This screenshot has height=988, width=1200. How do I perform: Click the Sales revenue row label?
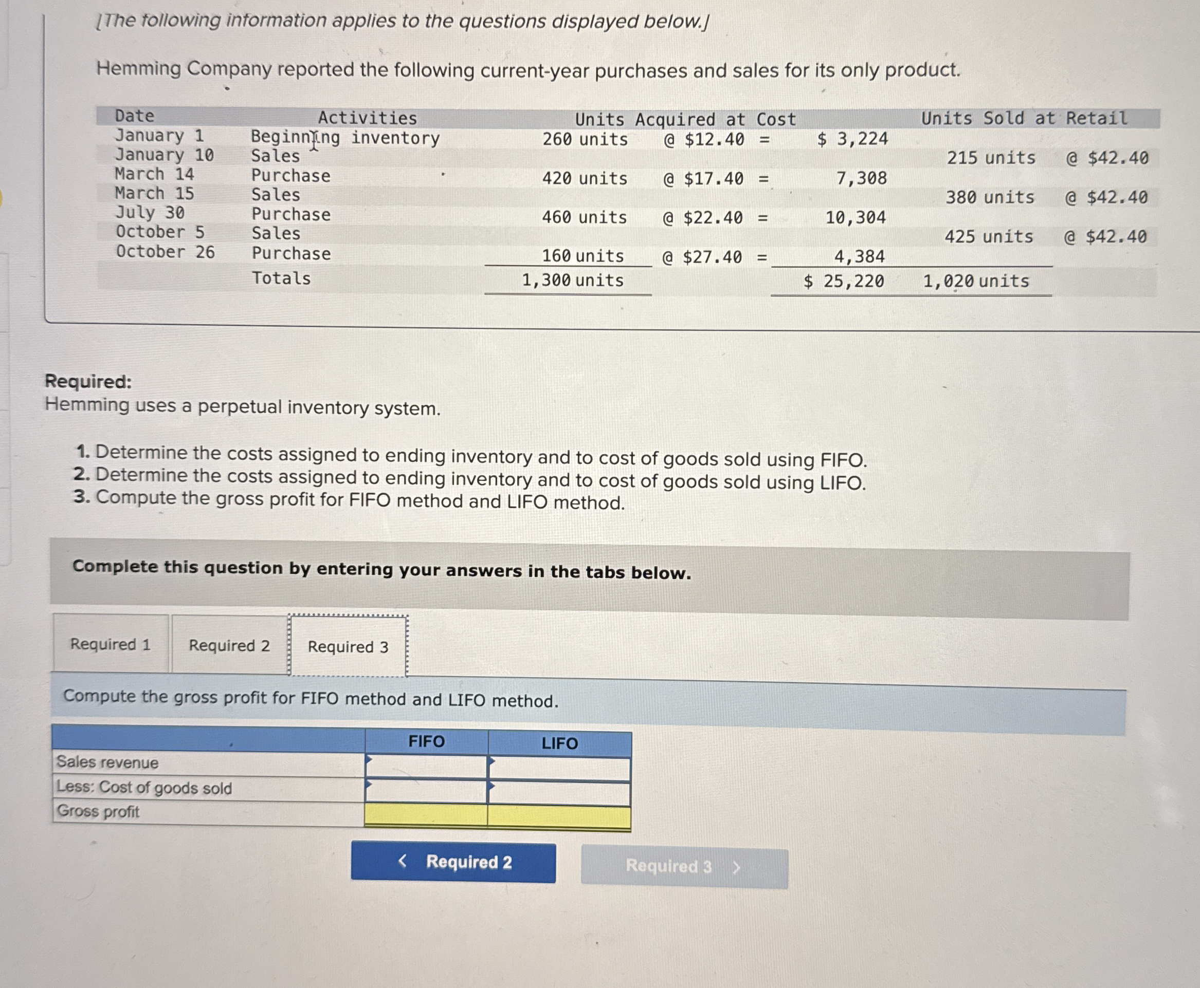coord(107,762)
